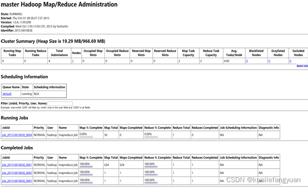Focus the job Filter text field
The height and width of the screenshot is (188, 308).
60,103
